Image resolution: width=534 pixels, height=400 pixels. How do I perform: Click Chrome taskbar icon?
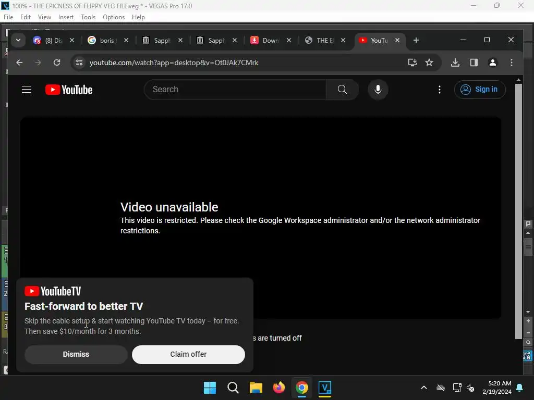(x=302, y=387)
